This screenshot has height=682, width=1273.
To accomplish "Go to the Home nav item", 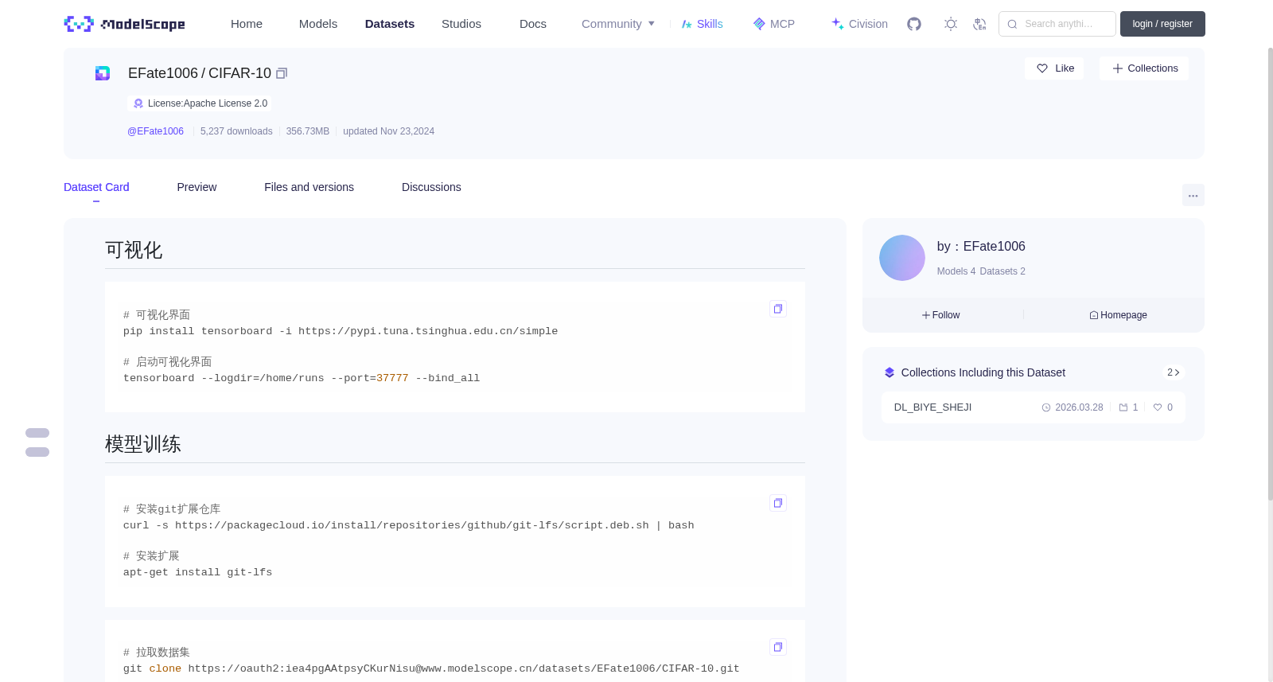I will [x=247, y=24].
